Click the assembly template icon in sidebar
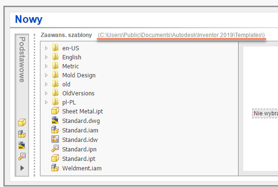 pyautogui.click(x=22, y=134)
